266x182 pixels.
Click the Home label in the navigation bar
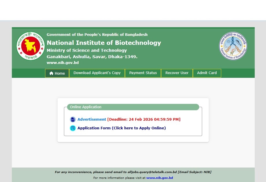point(60,73)
